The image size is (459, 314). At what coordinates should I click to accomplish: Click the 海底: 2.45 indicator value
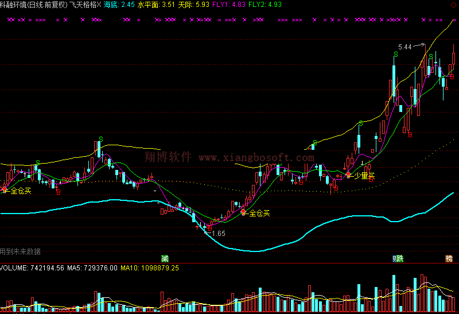(x=119, y=5)
